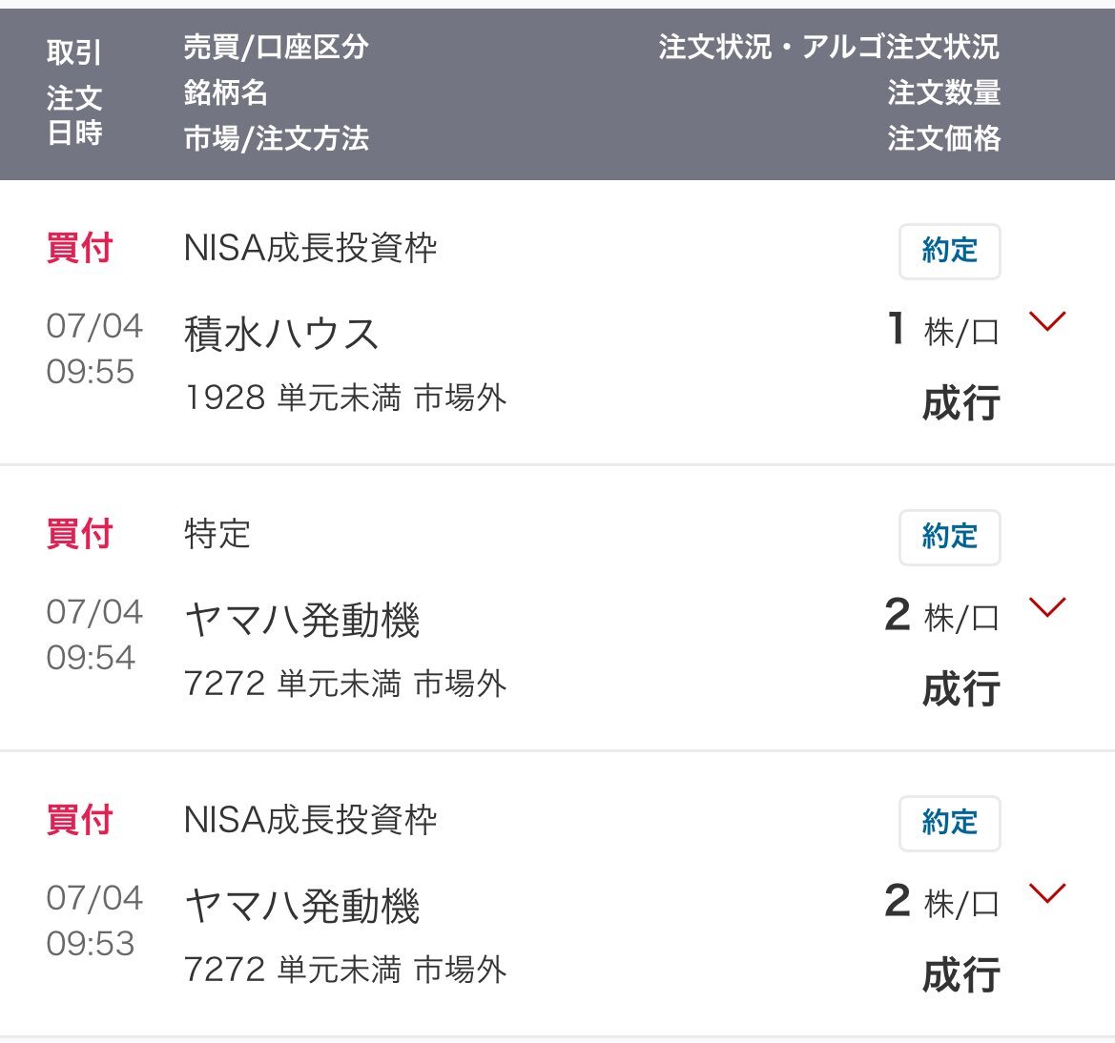1115x1043 pixels.
Task: Click the 注文状況・アルゴ注文状況 column header
Action: 829,48
